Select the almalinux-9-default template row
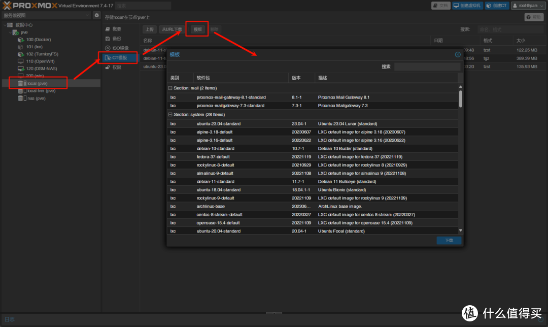Image resolution: width=548 pixels, height=327 pixels. pyautogui.click(x=313, y=174)
